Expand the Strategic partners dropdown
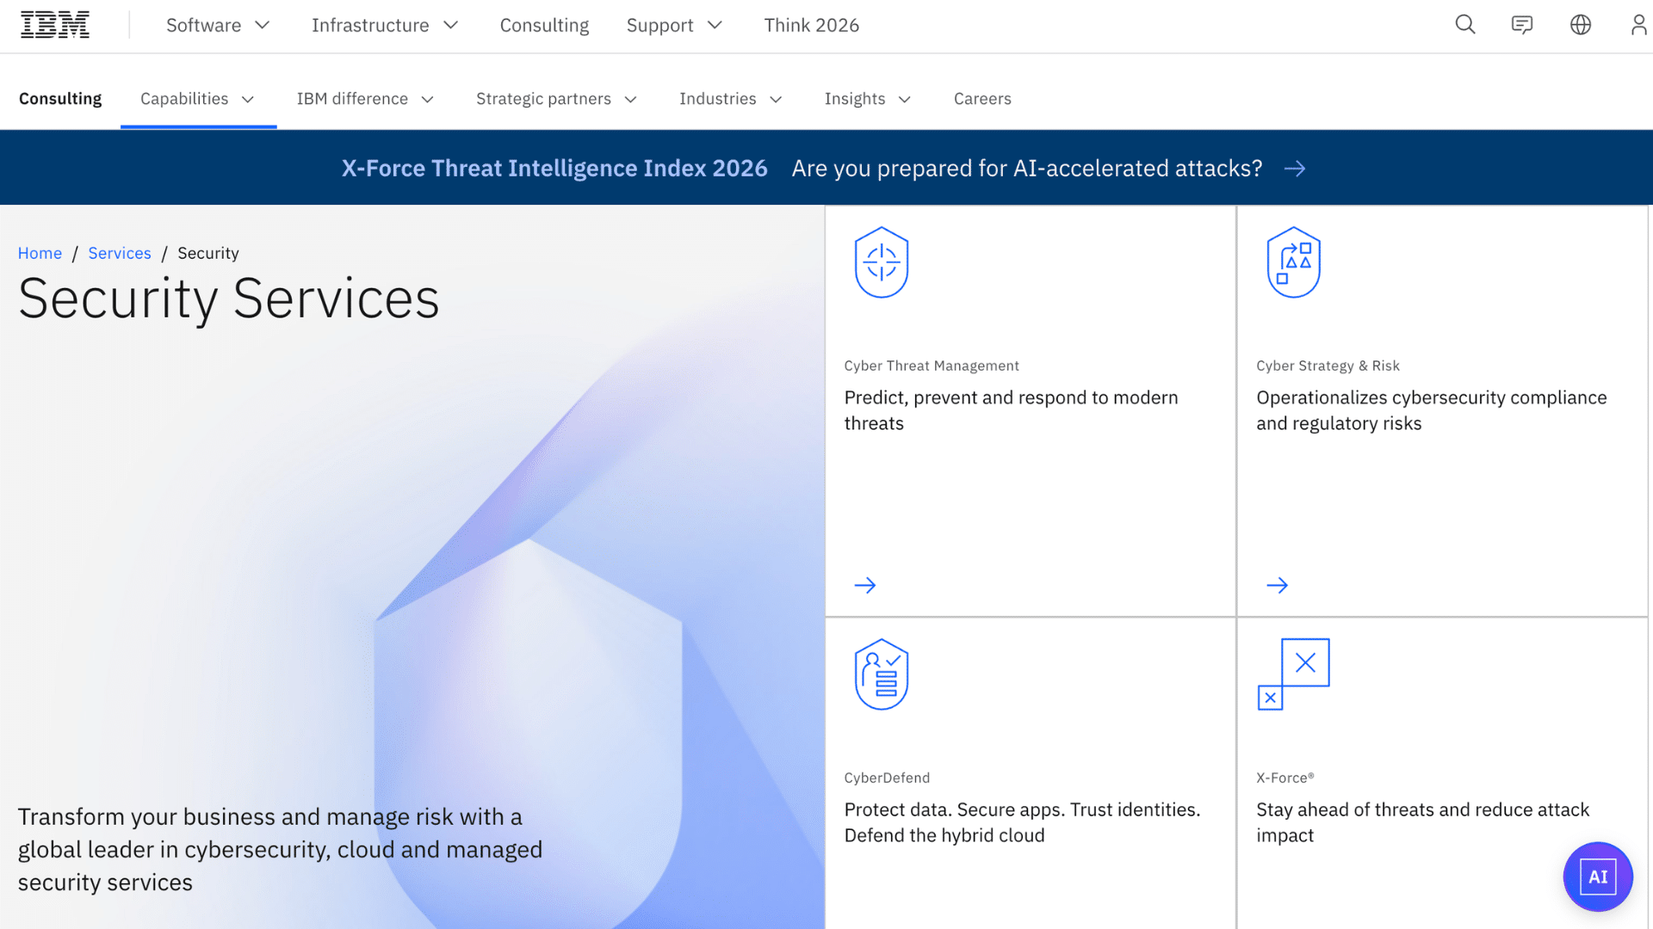The height and width of the screenshot is (929, 1653). (x=557, y=99)
